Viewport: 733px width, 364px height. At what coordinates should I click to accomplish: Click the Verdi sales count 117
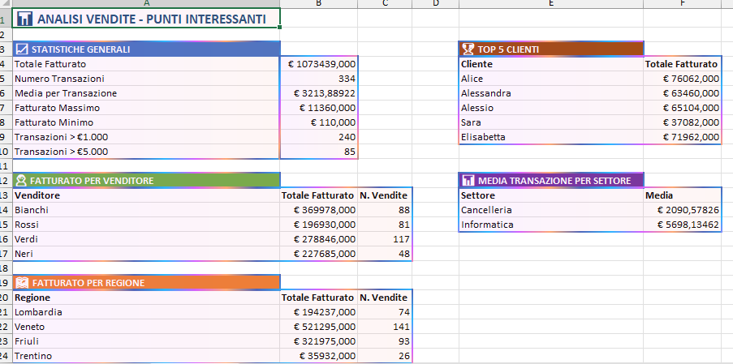coord(385,239)
